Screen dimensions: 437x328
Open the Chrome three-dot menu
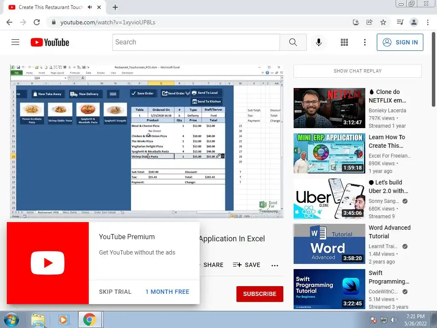(x=428, y=22)
